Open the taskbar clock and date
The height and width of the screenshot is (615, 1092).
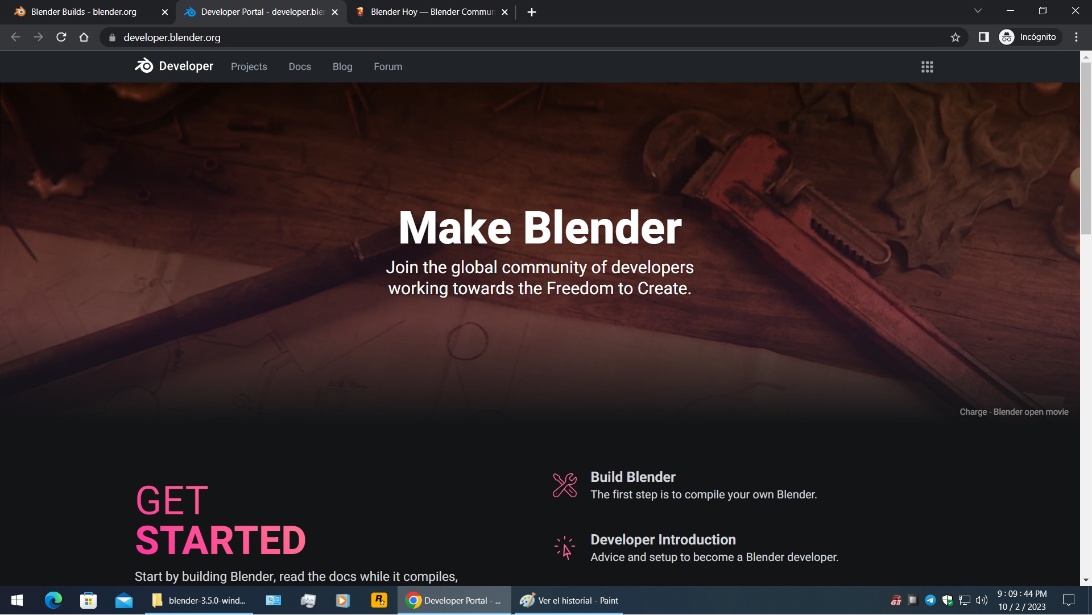(1022, 601)
